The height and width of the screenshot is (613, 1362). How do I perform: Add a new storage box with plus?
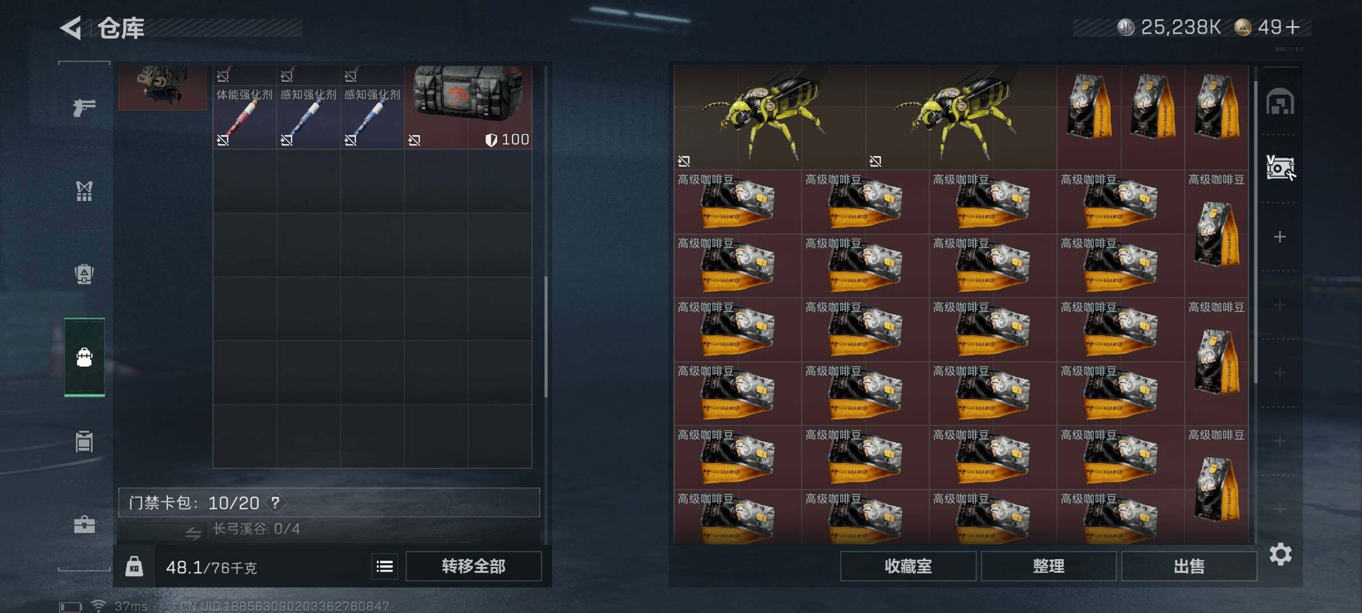tap(1280, 237)
